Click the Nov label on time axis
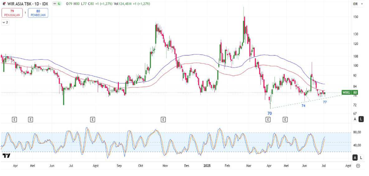 point(166,166)
